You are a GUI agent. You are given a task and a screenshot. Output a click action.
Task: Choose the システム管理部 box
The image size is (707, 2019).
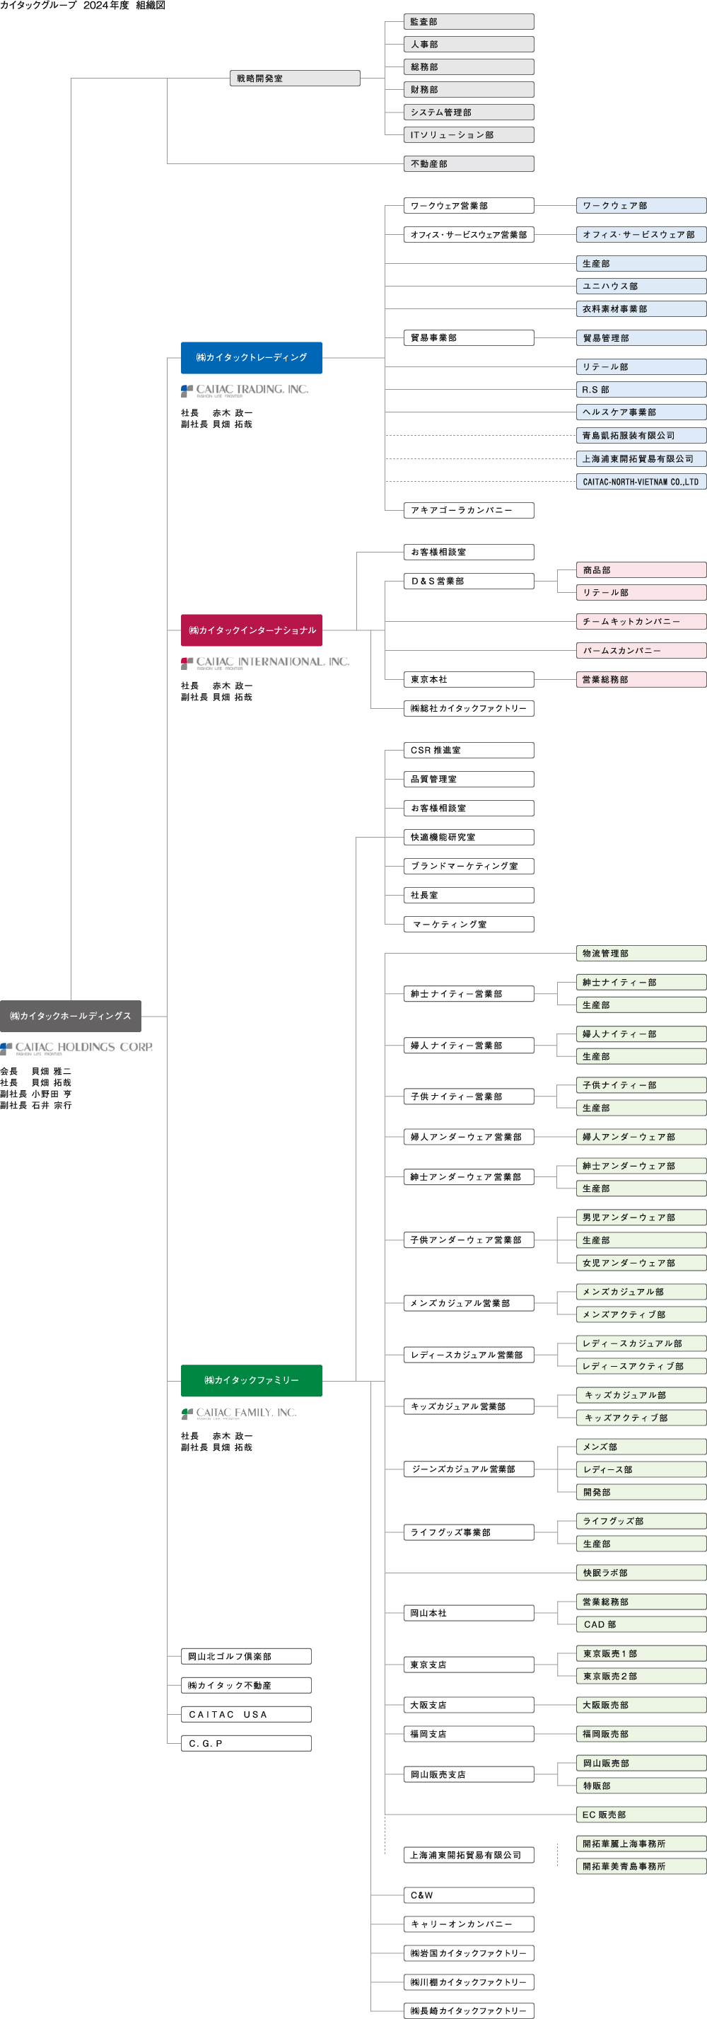tap(469, 112)
